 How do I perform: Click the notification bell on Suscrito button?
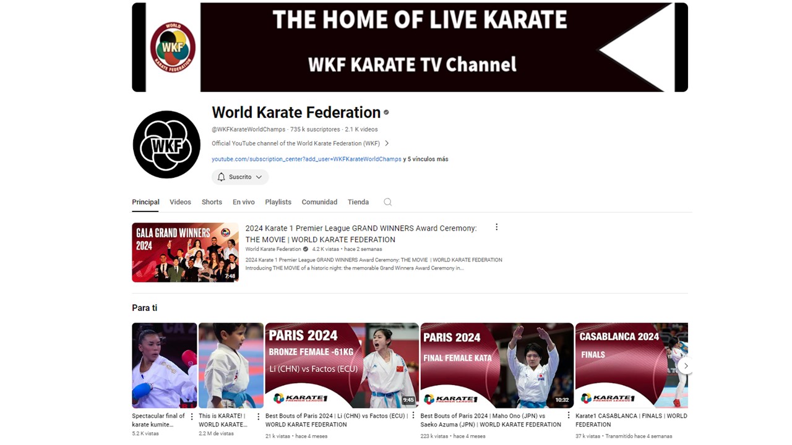pyautogui.click(x=221, y=177)
